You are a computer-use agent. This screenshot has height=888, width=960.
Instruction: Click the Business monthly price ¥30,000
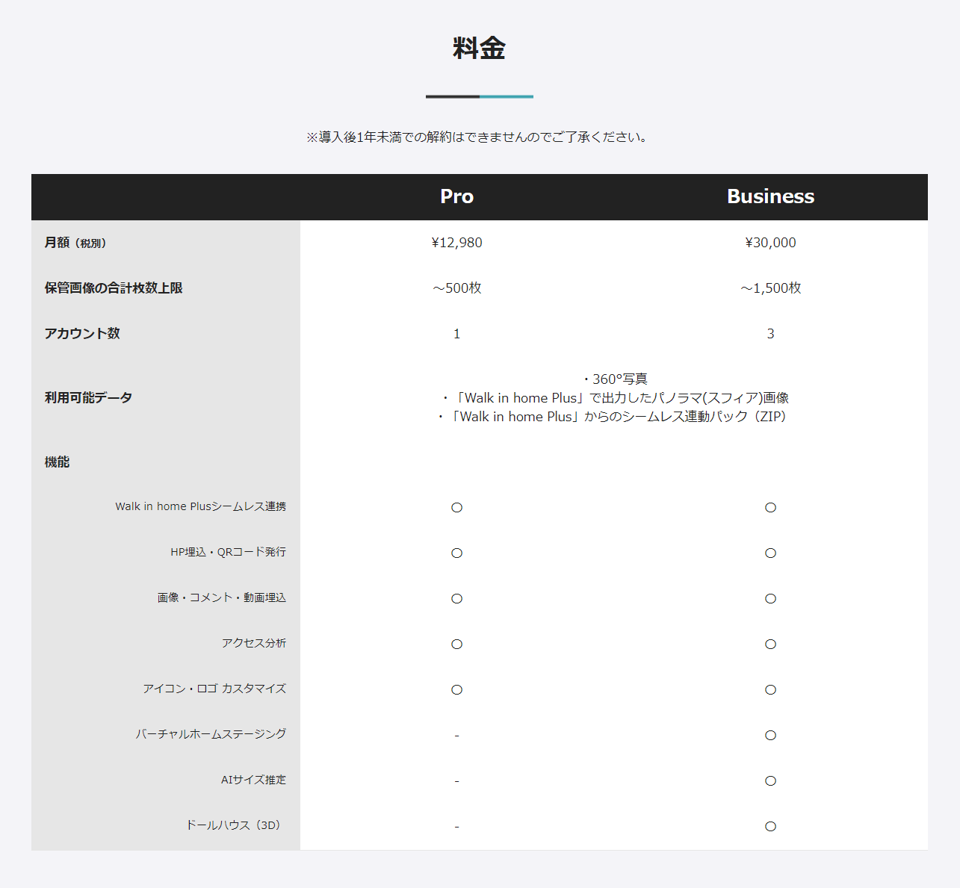(x=770, y=243)
